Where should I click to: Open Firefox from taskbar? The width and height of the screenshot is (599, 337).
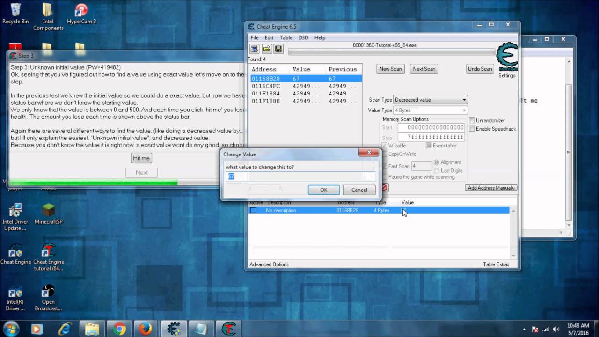(x=146, y=329)
